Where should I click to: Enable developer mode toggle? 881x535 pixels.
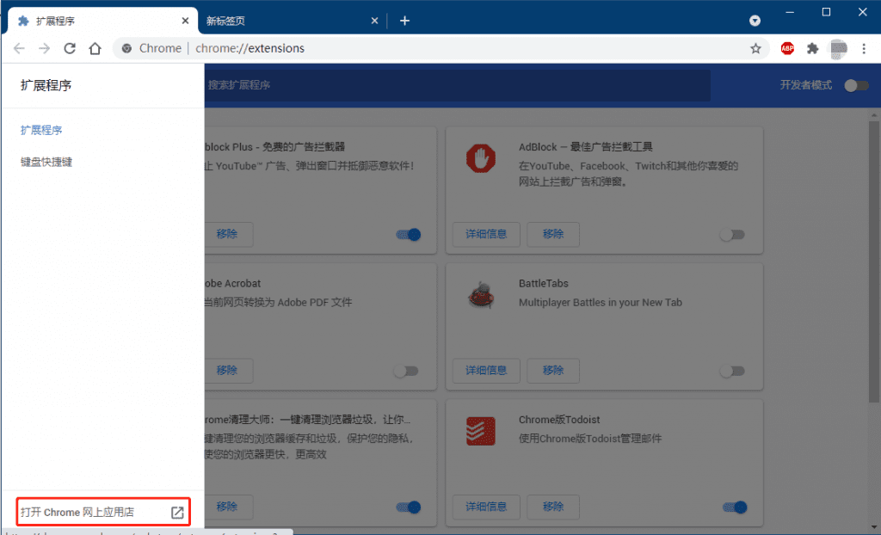(x=855, y=85)
